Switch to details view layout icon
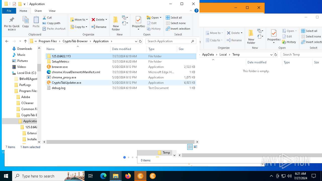Viewport: 322px width, 181px height. point(190,147)
